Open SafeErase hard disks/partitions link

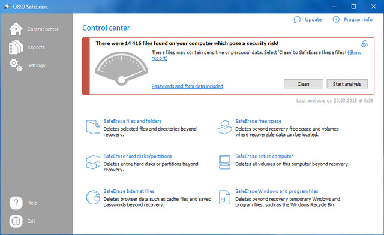pyautogui.click(x=137, y=156)
